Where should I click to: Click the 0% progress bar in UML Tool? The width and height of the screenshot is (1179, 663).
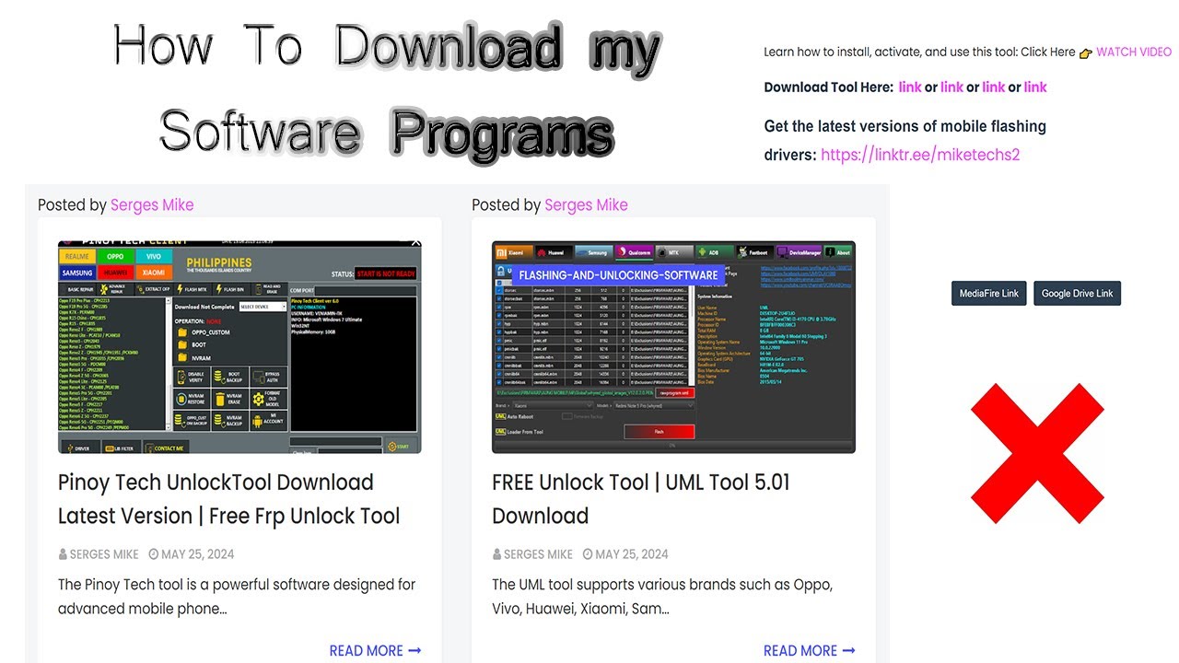671,446
